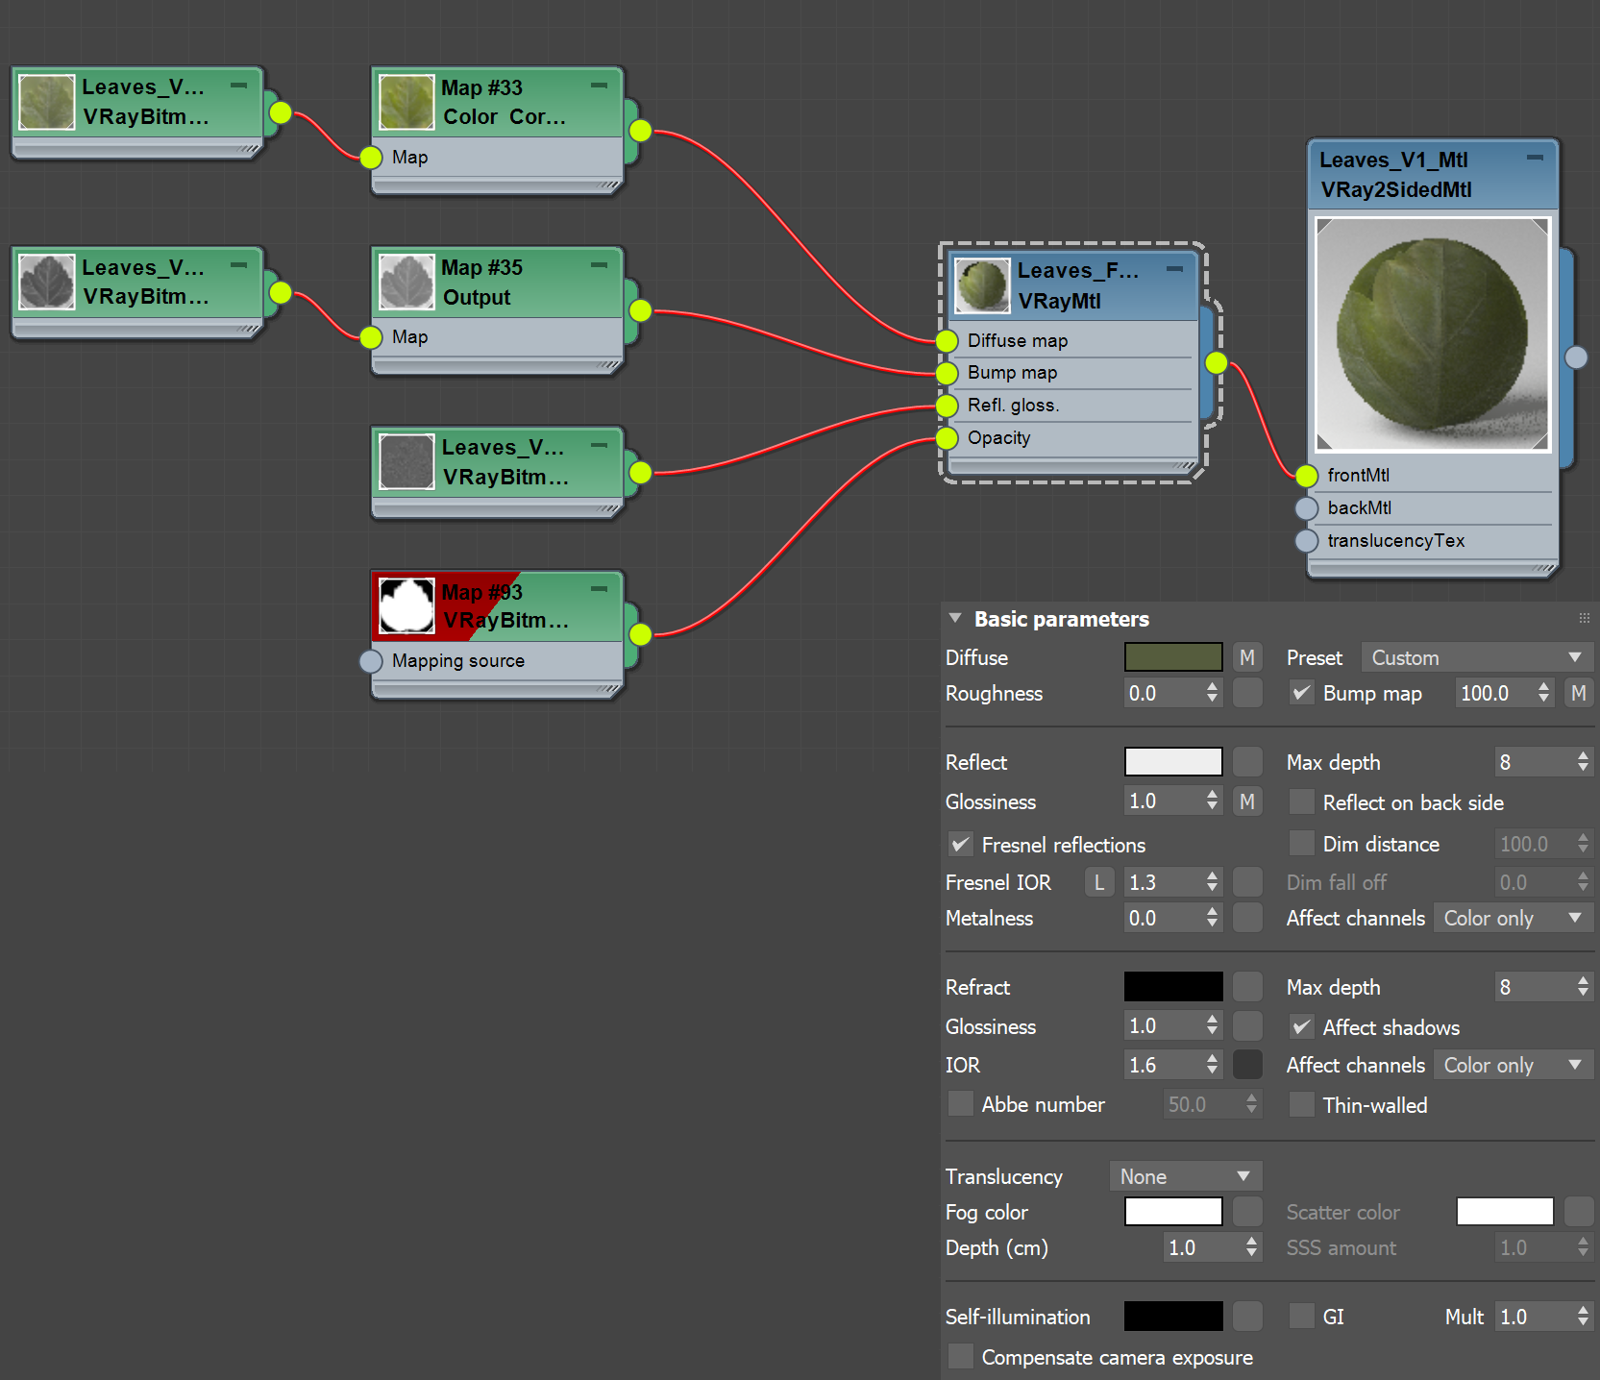The width and height of the screenshot is (1600, 1380).
Task: Open the Glossiness map via its M button
Action: [1246, 801]
